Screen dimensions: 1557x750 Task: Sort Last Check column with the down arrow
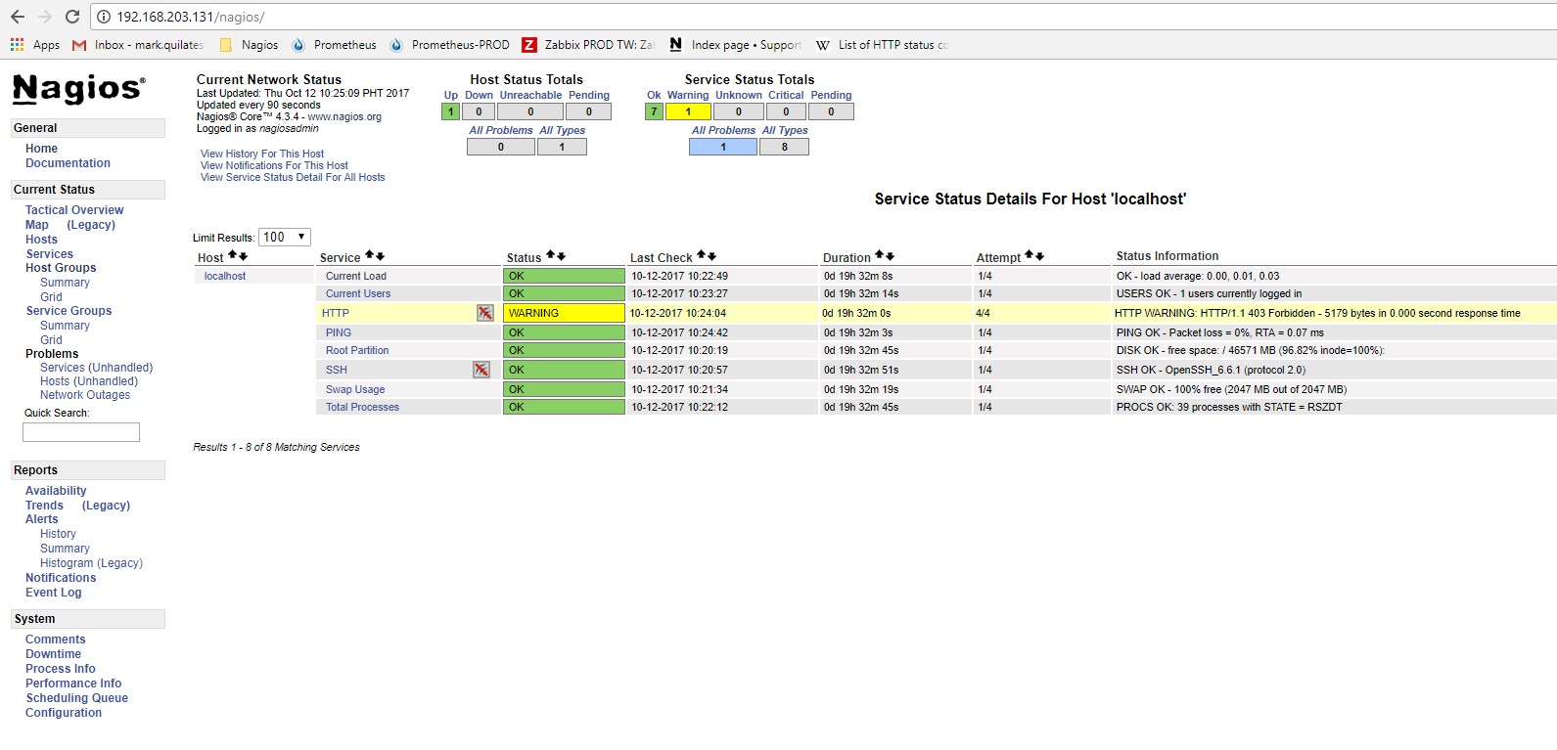pos(712,257)
